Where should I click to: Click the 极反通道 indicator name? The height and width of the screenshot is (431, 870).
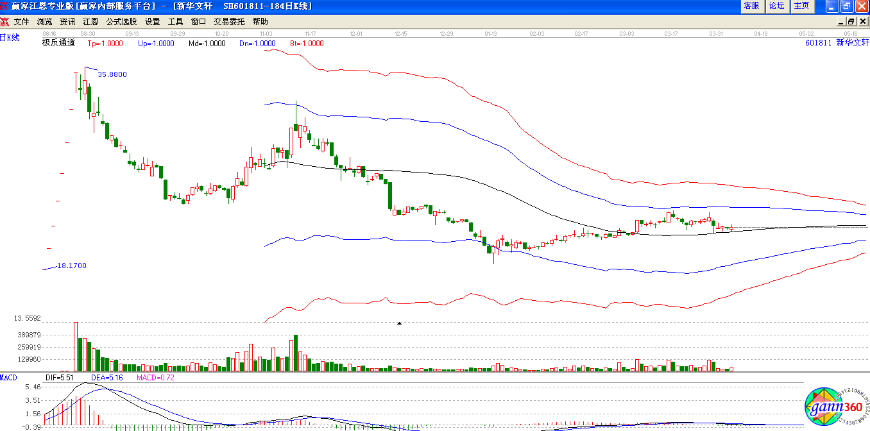[58, 43]
